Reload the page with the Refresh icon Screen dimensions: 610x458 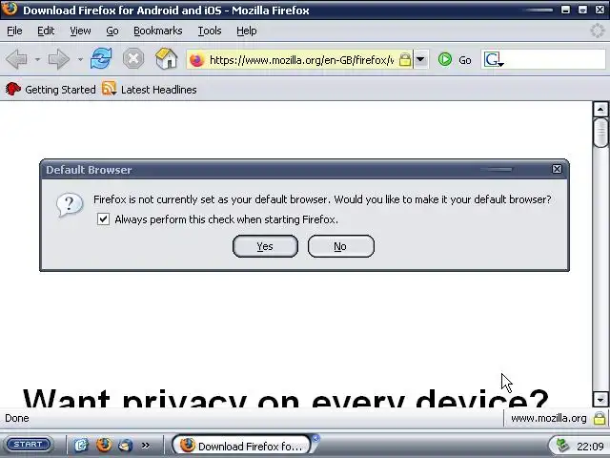click(x=101, y=59)
